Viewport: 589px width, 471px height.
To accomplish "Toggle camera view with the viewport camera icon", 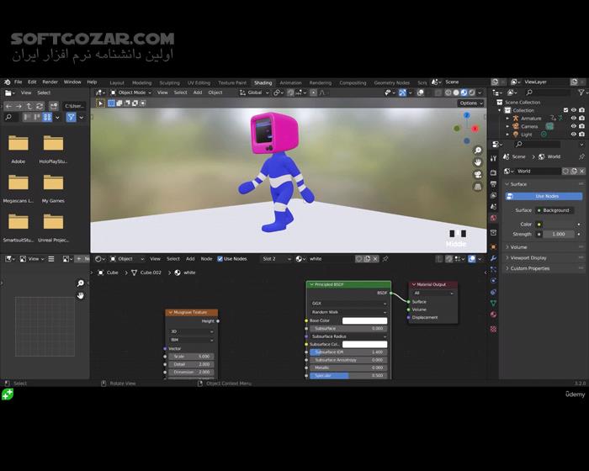I will pos(478,174).
